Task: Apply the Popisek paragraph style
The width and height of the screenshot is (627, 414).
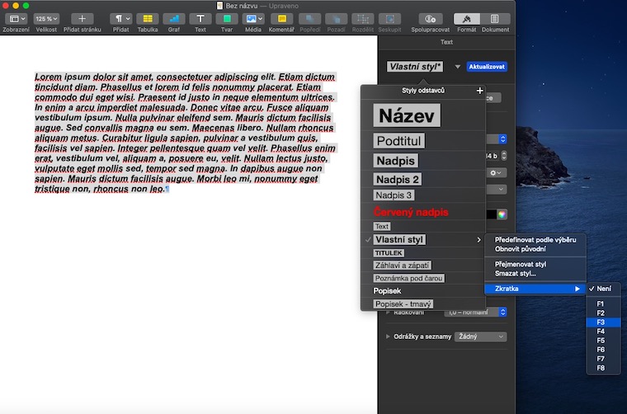Action: tap(387, 291)
